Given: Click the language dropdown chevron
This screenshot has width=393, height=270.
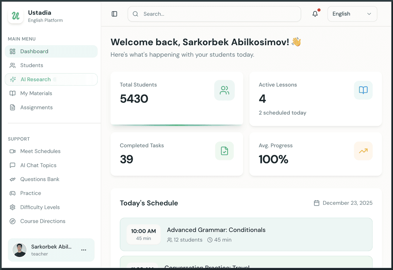Looking at the screenshot, I should pos(369,14).
